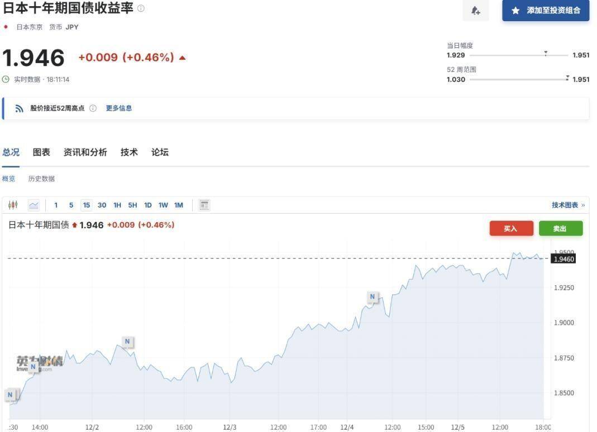Screen dimensions: 597x432
Task: Click info icon next to 股价接近52周高点
Action: pos(93,108)
